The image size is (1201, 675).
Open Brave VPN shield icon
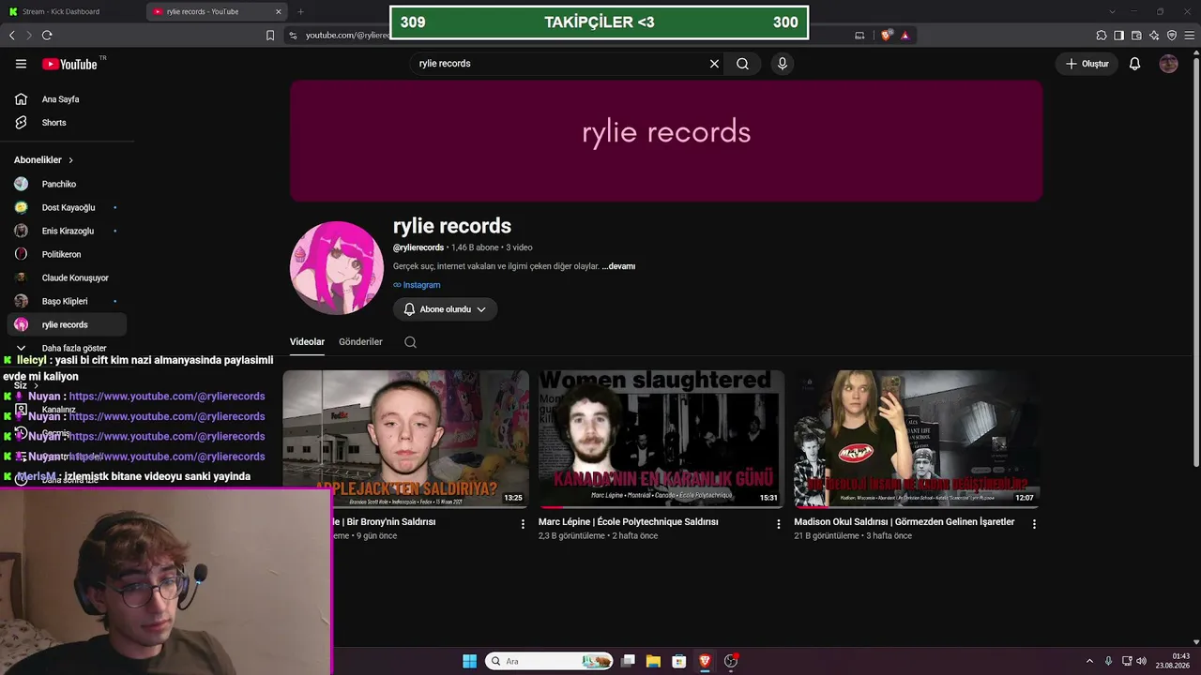point(1172,35)
